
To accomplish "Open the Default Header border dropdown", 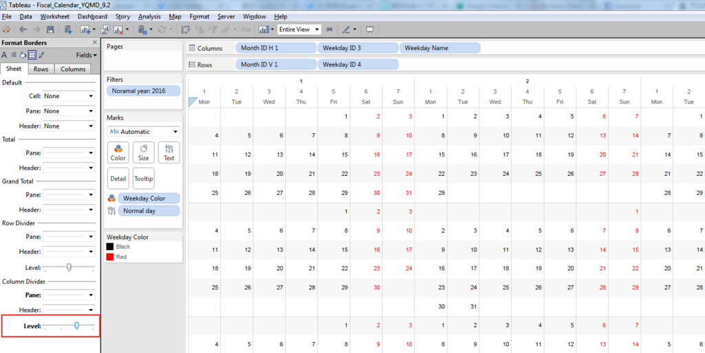I will (x=69, y=126).
